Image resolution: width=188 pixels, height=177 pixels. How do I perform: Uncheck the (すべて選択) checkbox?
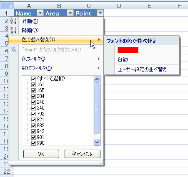(33, 79)
